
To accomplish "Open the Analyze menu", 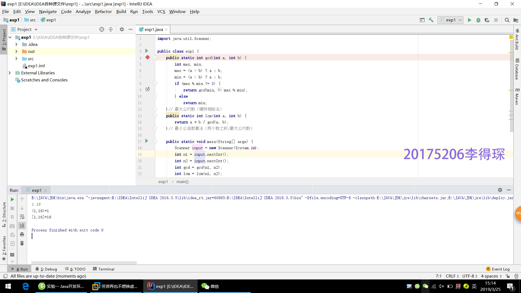I will click(x=83, y=11).
